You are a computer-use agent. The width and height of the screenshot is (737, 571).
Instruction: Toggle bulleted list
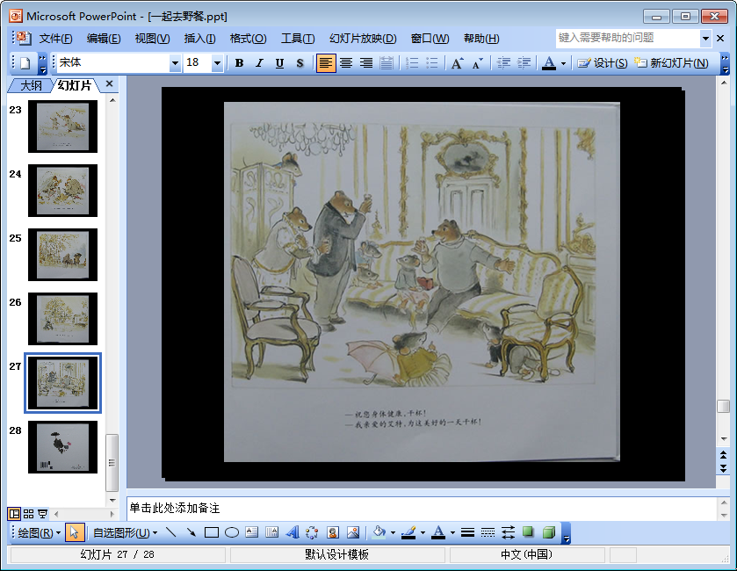pyautogui.click(x=431, y=63)
